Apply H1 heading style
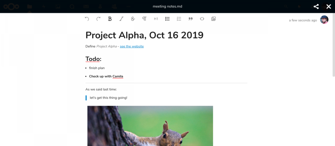The width and height of the screenshot is (335, 146). [x=156, y=19]
